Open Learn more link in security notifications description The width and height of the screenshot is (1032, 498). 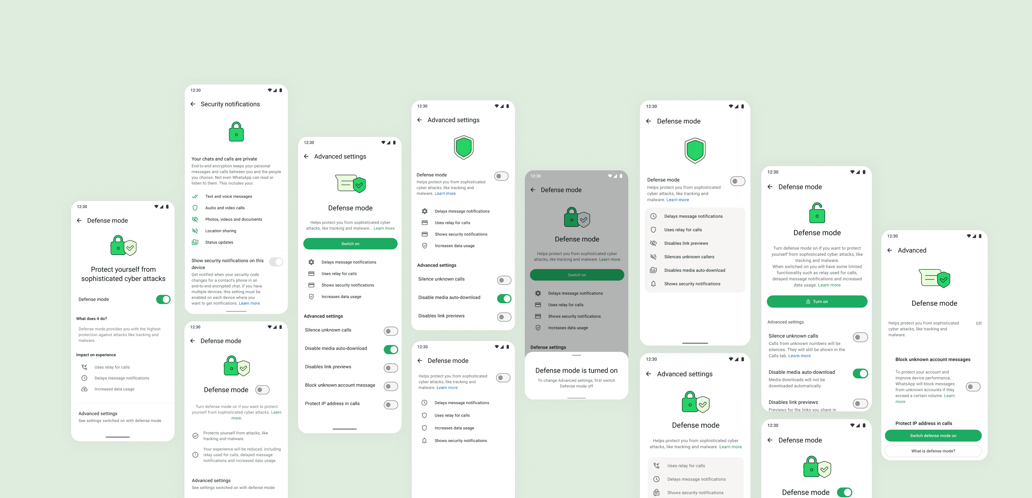tap(249, 303)
